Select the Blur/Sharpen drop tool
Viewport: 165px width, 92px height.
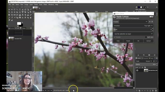point(31,18)
